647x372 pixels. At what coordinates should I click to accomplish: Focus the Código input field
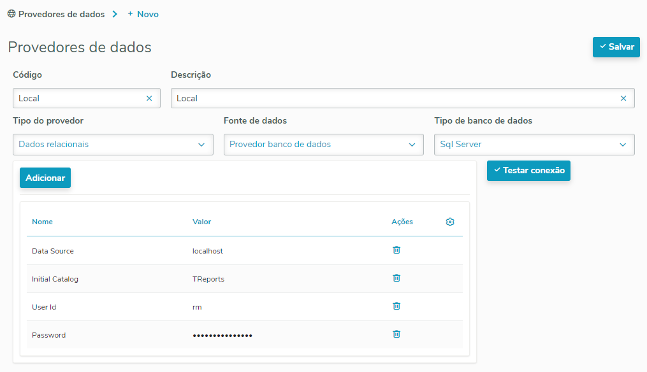(80, 98)
